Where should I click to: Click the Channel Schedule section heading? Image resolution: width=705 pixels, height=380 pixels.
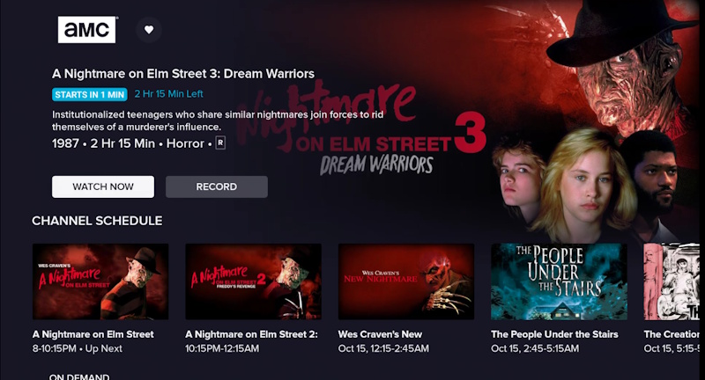[x=97, y=221]
